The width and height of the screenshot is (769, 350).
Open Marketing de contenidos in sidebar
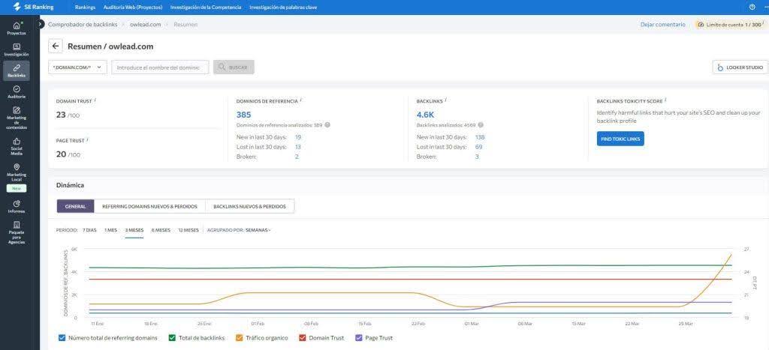click(x=17, y=118)
